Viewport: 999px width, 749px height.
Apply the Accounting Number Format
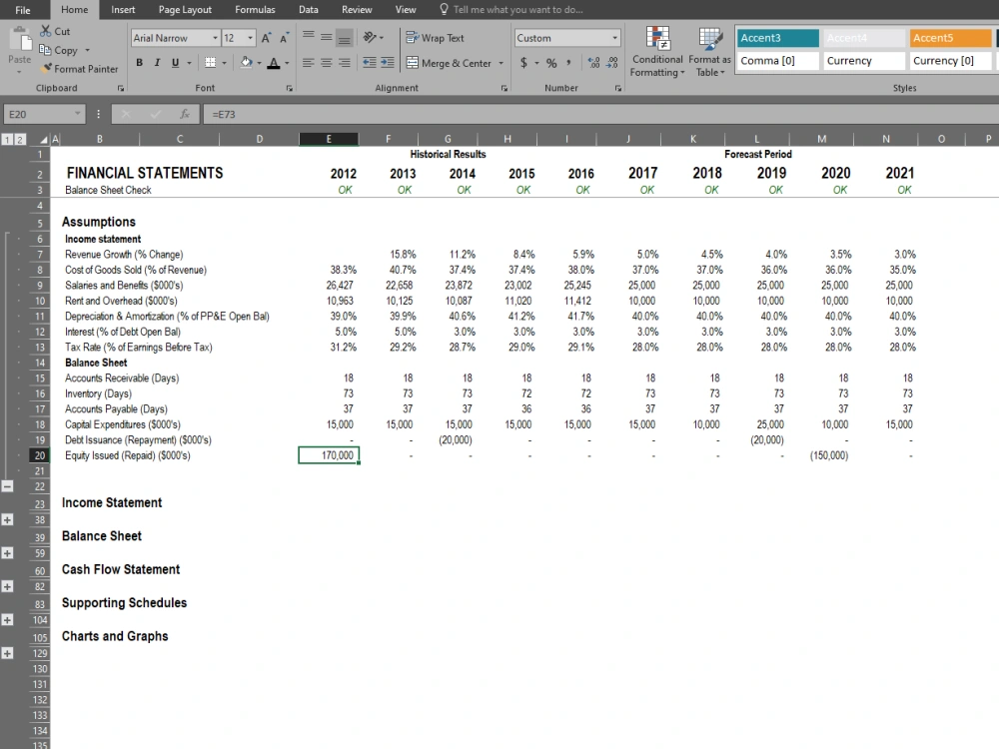pos(523,63)
